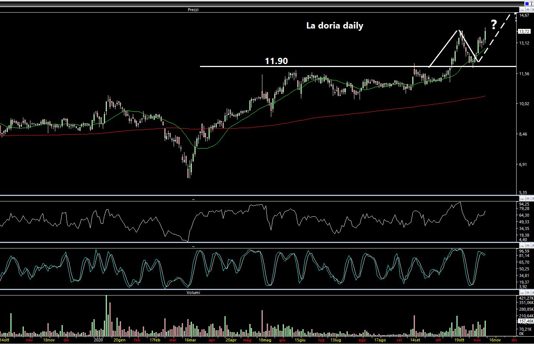Viewport: 534px width, 344px height.
Task: Minimize the Prezzi price chart panel
Action: coord(522,10)
